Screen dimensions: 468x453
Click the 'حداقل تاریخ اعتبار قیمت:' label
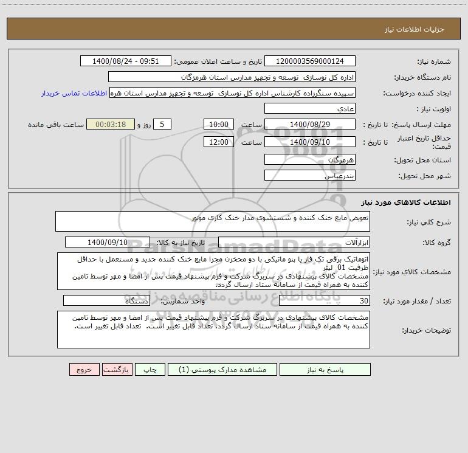coord(424,142)
